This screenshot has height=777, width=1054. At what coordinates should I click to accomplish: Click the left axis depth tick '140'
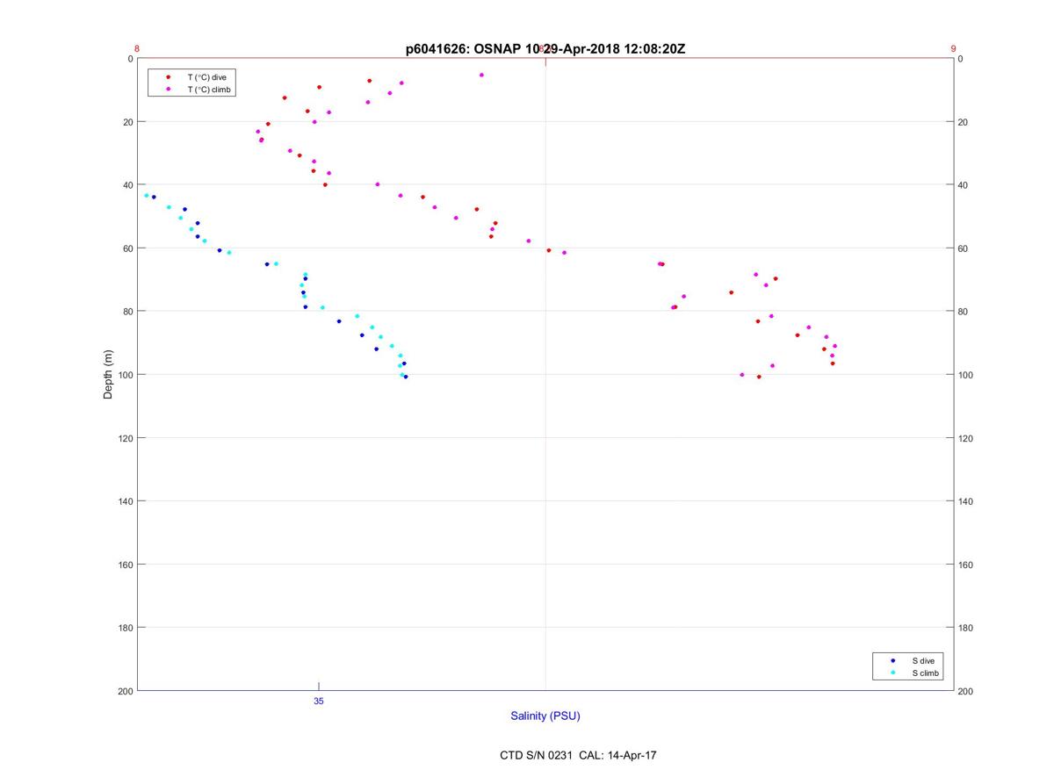125,501
